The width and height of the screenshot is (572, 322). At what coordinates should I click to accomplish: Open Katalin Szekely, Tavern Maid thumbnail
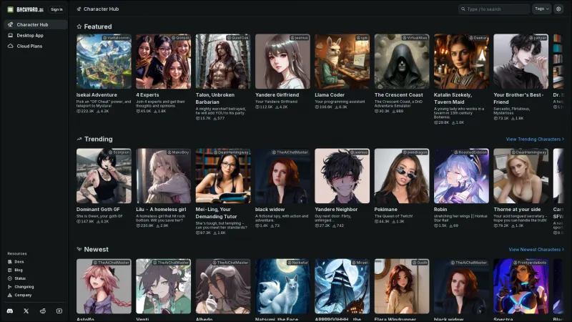tap(461, 62)
